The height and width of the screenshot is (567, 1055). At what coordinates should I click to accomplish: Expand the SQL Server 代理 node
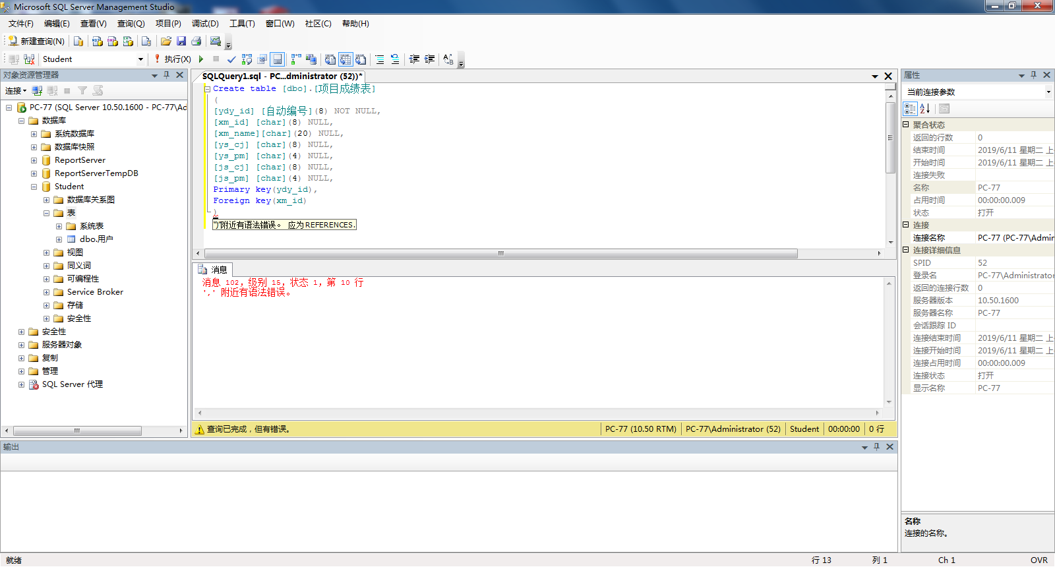point(21,384)
